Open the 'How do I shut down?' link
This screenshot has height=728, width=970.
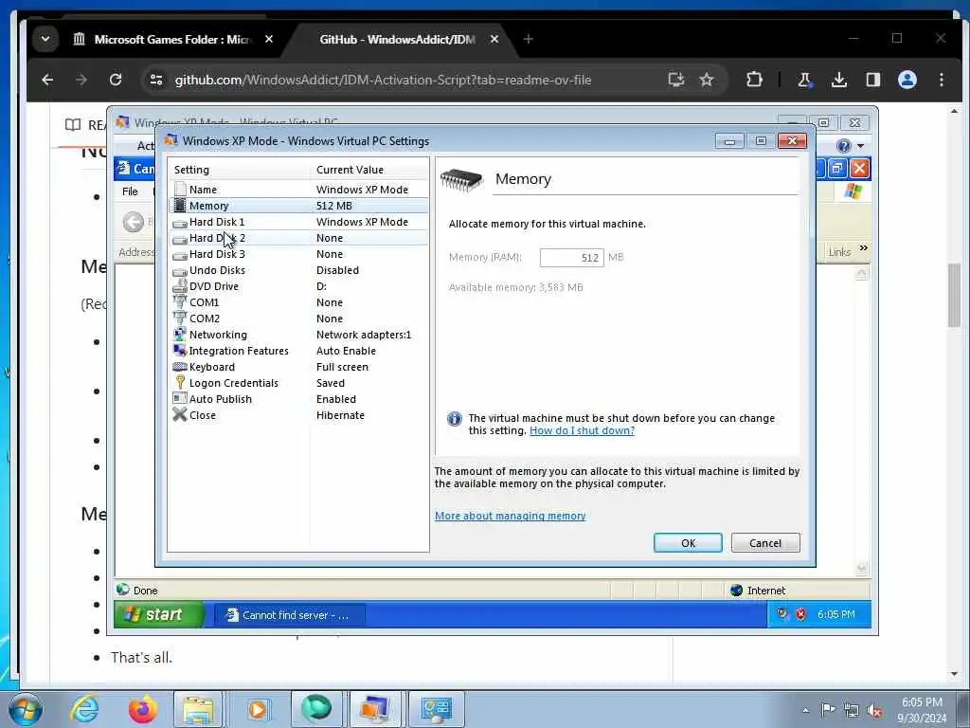583,430
